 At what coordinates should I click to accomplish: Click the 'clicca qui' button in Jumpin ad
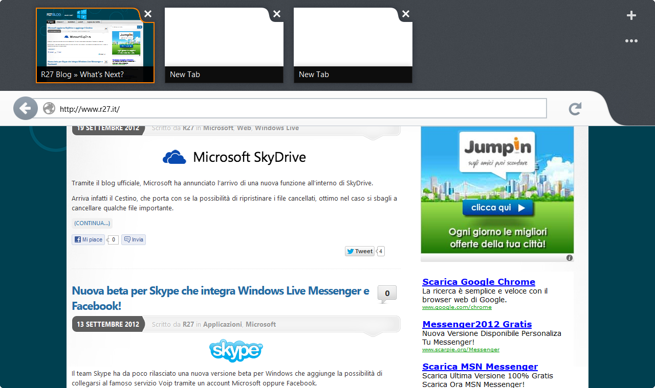coord(497,208)
